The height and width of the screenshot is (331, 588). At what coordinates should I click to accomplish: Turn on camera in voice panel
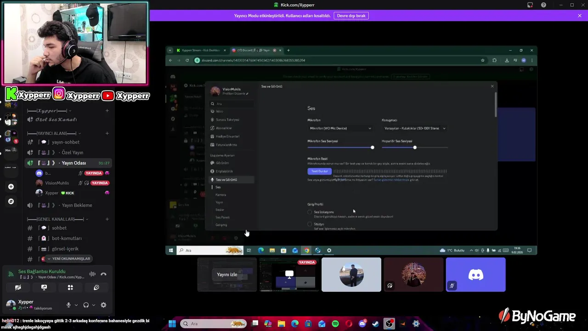pyautogui.click(x=18, y=287)
